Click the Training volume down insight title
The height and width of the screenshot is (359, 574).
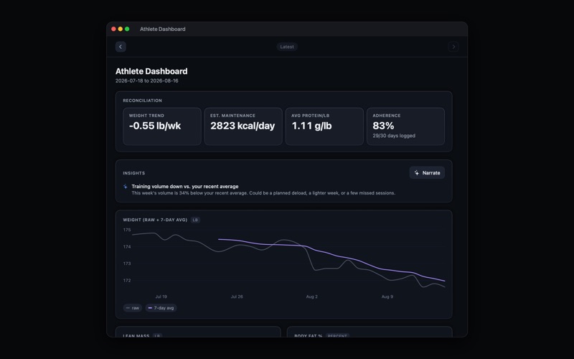[185, 187]
